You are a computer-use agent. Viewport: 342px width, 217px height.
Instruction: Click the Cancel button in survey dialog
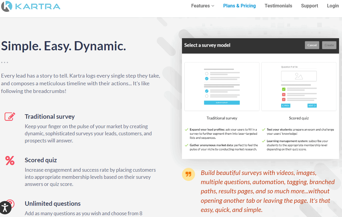coord(312,45)
